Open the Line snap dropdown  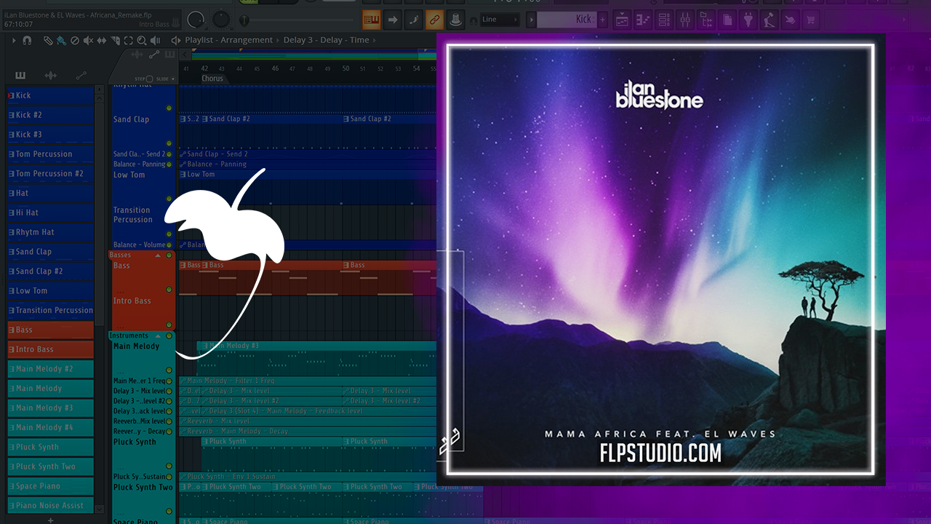coord(499,20)
